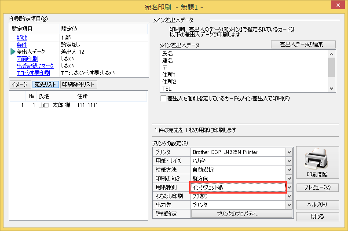The height and width of the screenshot is (231, 348).
Task: Click the 差出人データの編集 button
Action: click(x=303, y=44)
